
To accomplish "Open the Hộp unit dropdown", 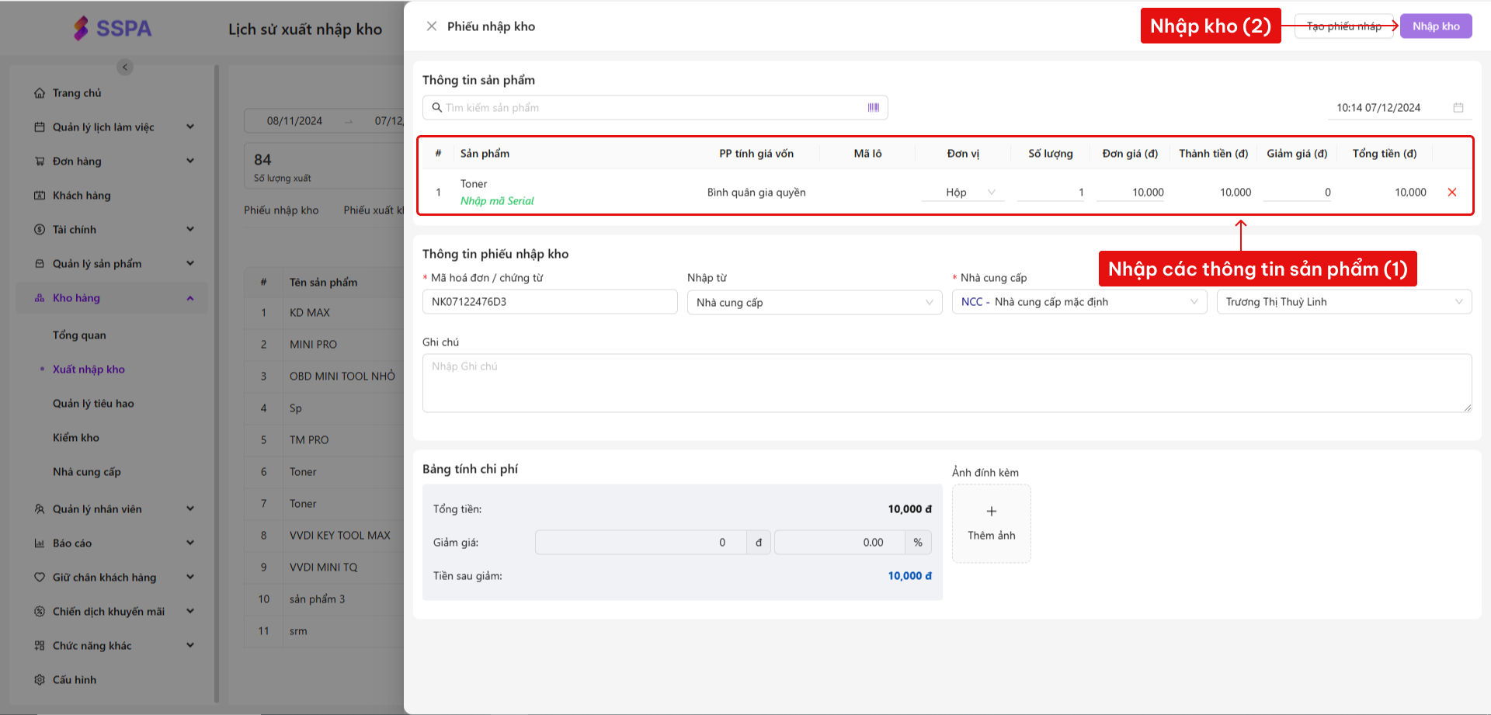I will pyautogui.click(x=963, y=193).
